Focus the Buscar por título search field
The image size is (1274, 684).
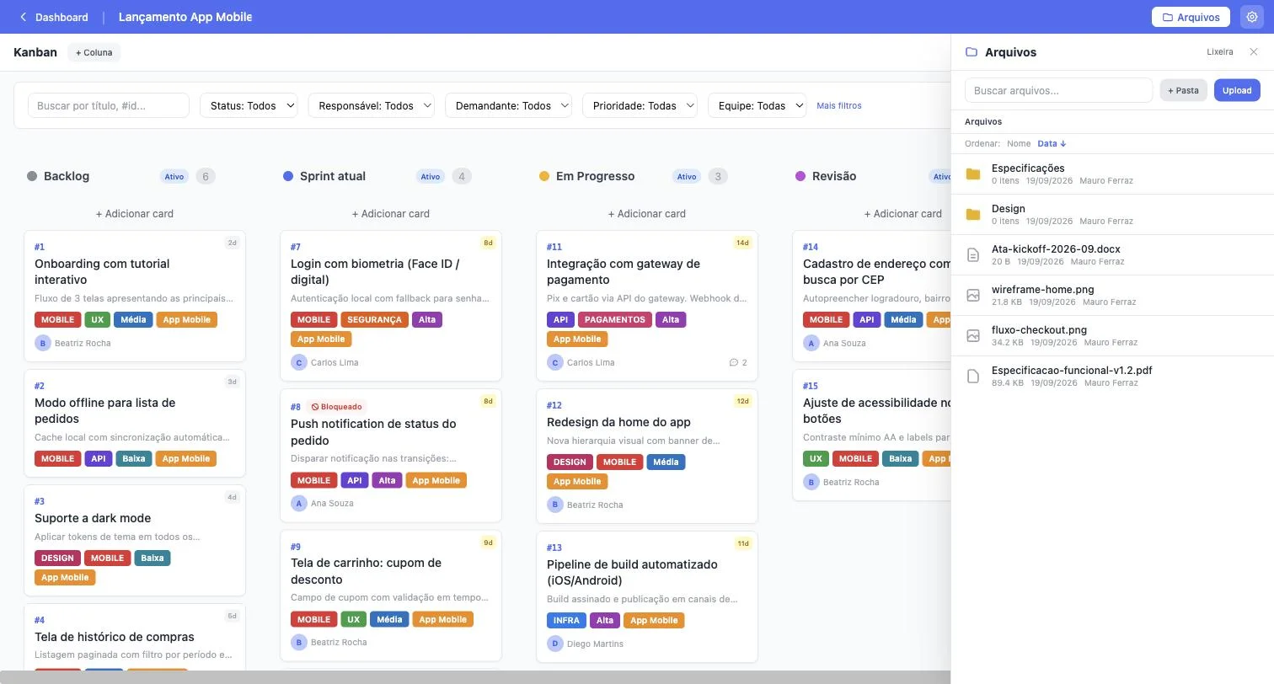point(109,105)
